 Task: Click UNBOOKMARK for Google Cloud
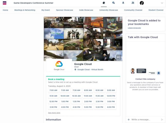pos(134,28)
